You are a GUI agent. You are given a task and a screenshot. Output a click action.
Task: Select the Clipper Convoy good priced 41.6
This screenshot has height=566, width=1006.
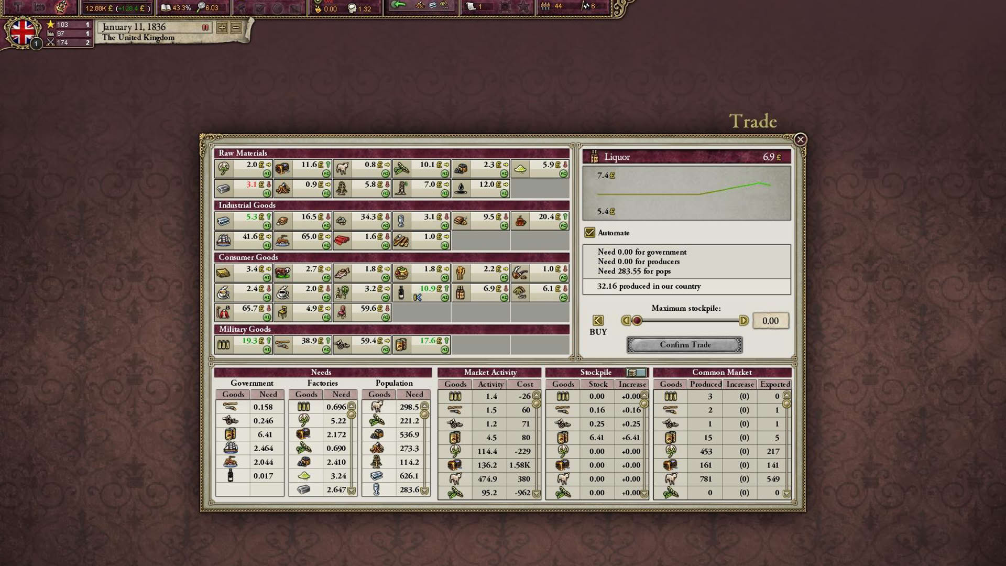click(244, 241)
